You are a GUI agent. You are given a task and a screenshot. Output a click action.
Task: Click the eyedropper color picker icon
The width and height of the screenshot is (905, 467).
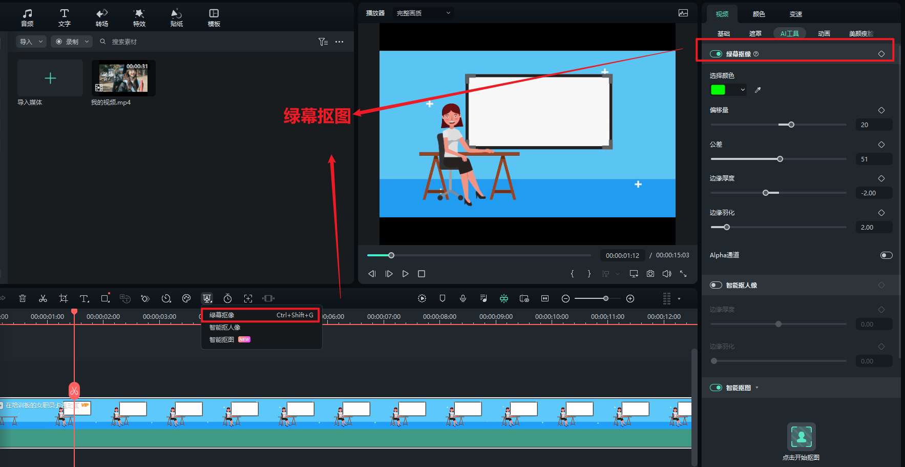pyautogui.click(x=758, y=90)
